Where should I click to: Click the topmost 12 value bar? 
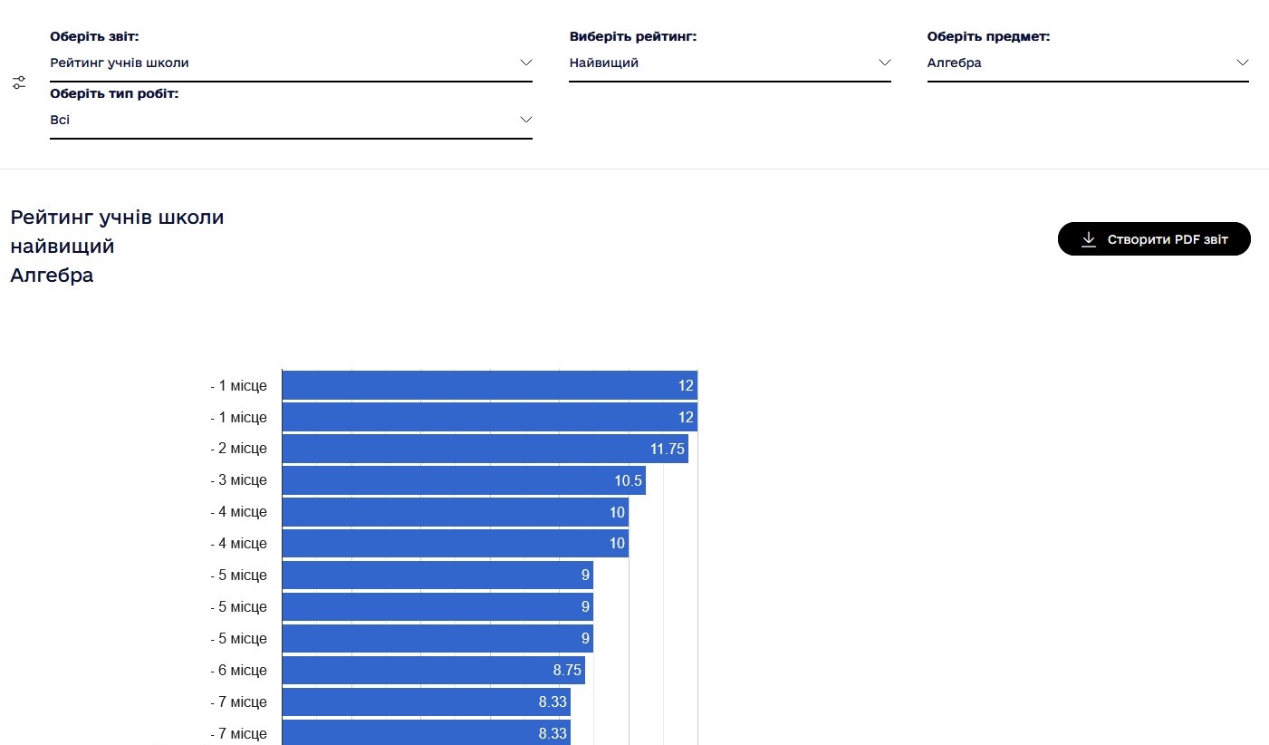click(489, 385)
